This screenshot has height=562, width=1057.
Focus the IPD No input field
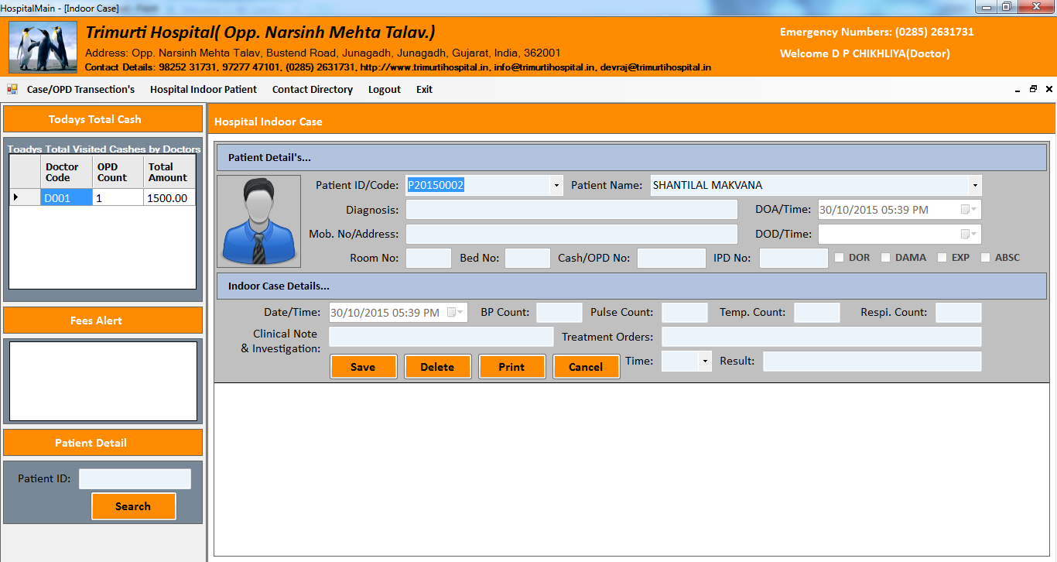pyautogui.click(x=794, y=259)
